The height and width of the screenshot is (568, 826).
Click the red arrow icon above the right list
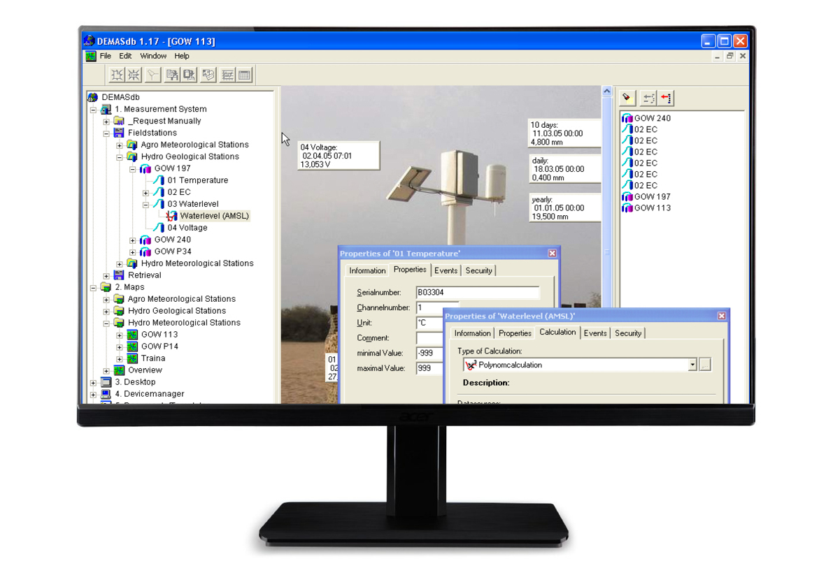tap(667, 98)
